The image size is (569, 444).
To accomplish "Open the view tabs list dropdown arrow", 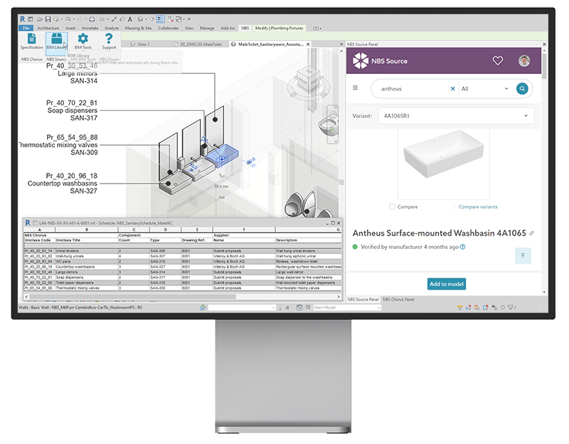I will [x=341, y=44].
